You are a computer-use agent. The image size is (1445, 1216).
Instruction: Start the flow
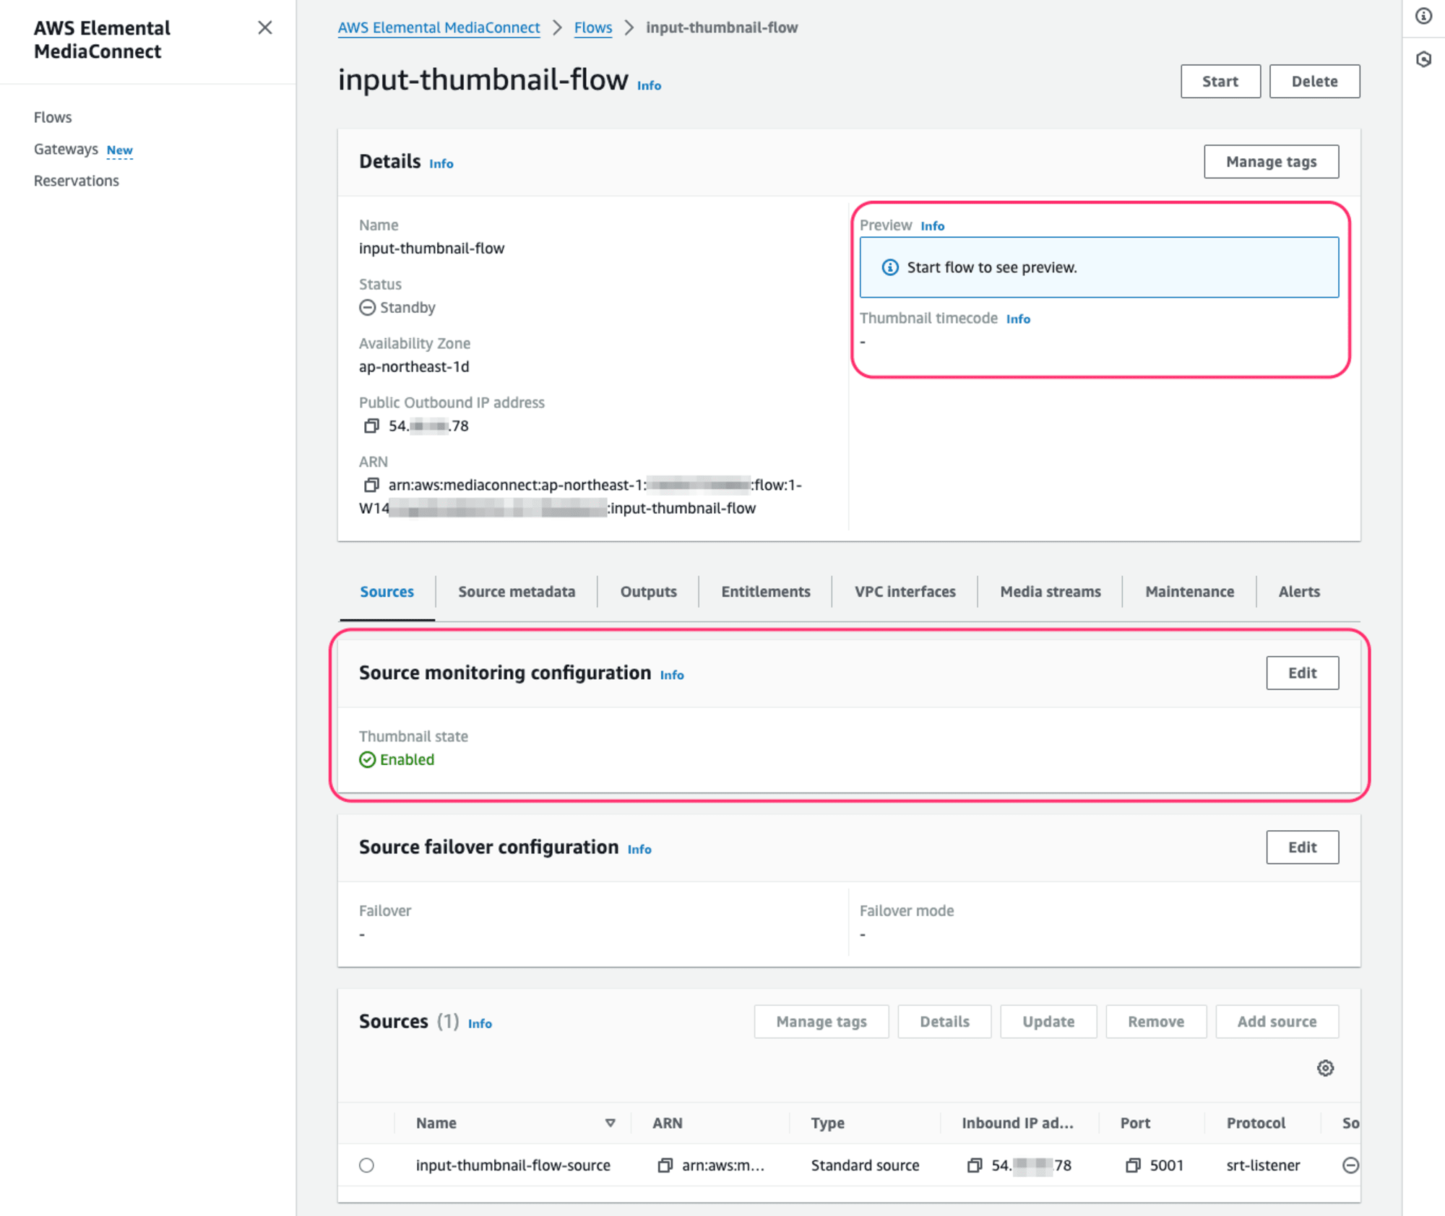pyautogui.click(x=1220, y=81)
